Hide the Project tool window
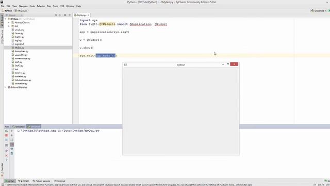 pos(70,15)
